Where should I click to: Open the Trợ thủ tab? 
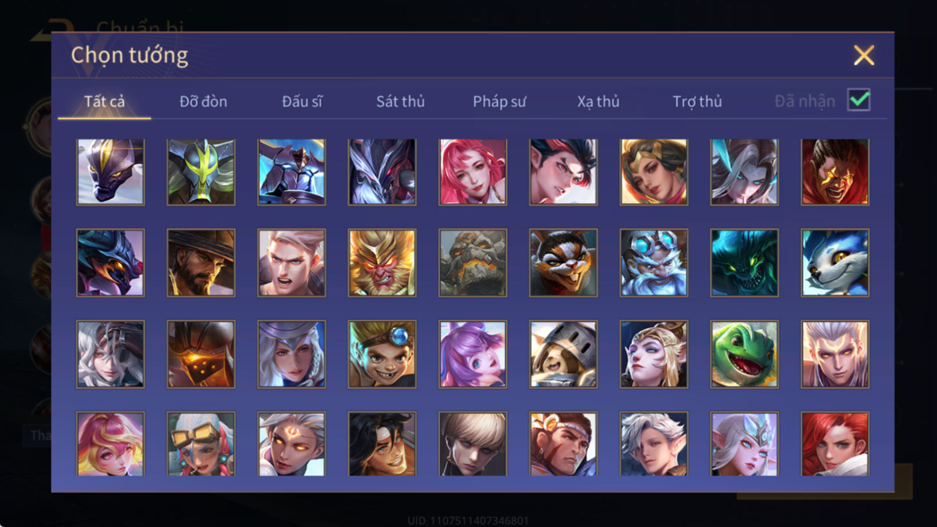(x=697, y=102)
